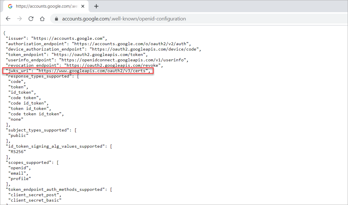
Task: Click the "client_secret_post" value
Action: [x=34, y=195]
